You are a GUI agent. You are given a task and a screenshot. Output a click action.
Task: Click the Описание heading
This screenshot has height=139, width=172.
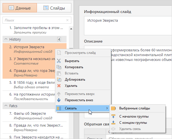pos(93,41)
